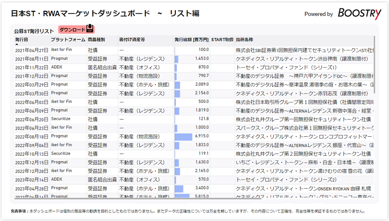The image size is (389, 221).
Task: Select date cell 2022年09月06日
Action: (x=32, y=146)
